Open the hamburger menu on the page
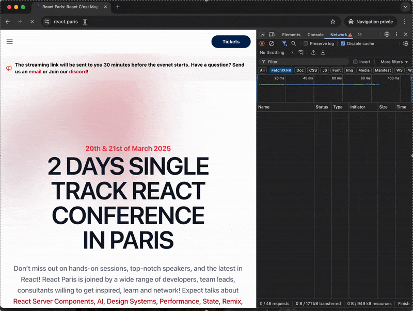The image size is (413, 311). tap(9, 42)
